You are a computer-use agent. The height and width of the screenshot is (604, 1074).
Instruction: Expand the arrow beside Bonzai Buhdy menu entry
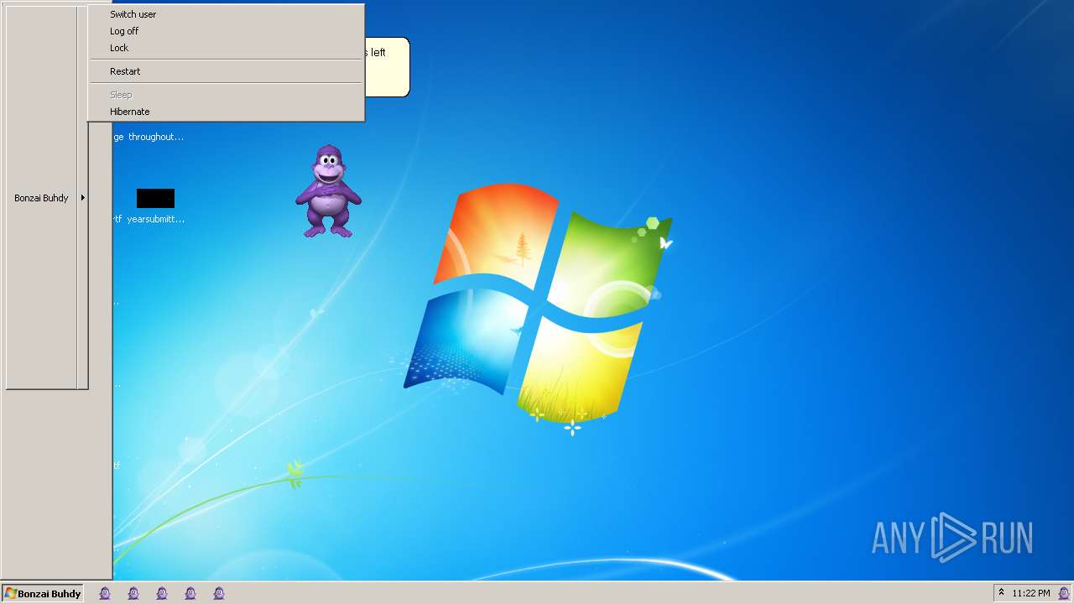pyautogui.click(x=83, y=198)
